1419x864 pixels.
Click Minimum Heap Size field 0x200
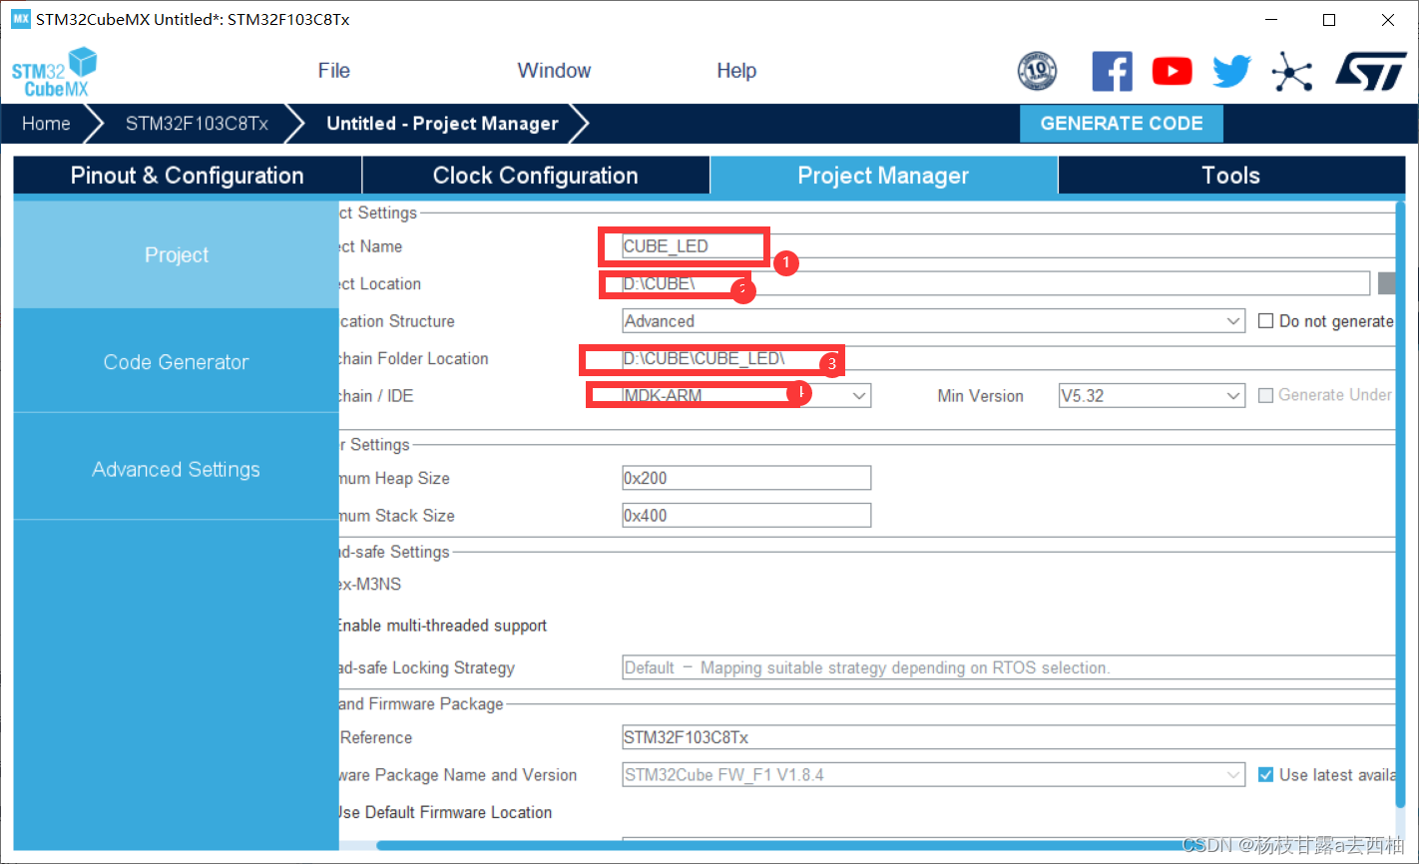tap(746, 478)
